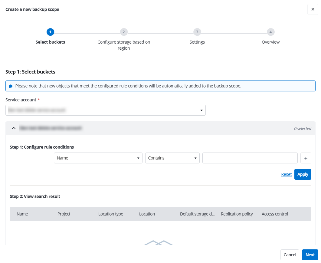Click the speech bubble icon in the info banner
Viewport: 321px width, 263px height.
(11, 86)
